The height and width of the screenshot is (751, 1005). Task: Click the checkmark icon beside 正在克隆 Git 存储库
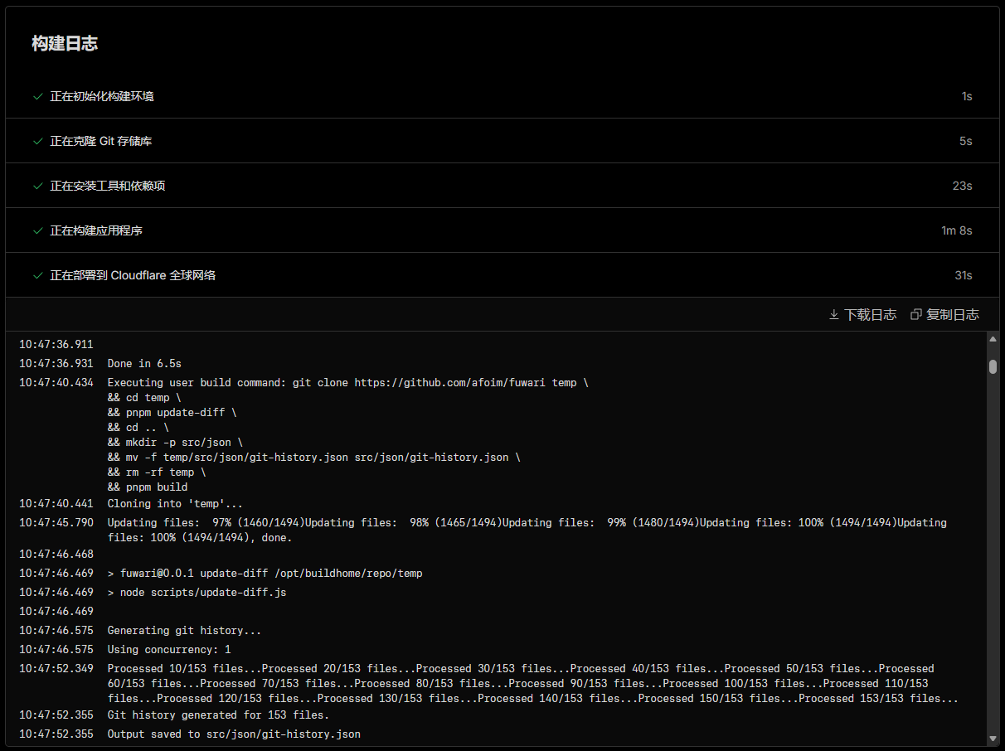tap(37, 141)
